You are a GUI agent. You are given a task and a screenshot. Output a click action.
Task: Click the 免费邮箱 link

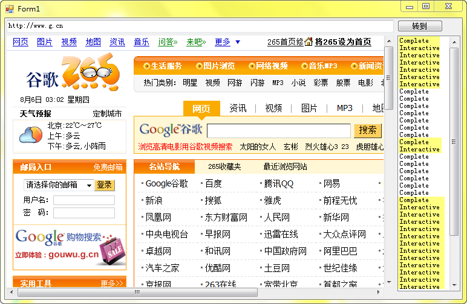point(108,168)
